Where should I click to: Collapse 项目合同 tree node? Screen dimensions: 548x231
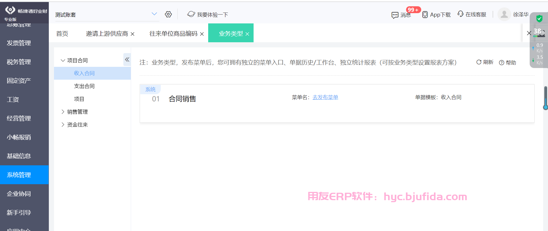[x=63, y=61]
